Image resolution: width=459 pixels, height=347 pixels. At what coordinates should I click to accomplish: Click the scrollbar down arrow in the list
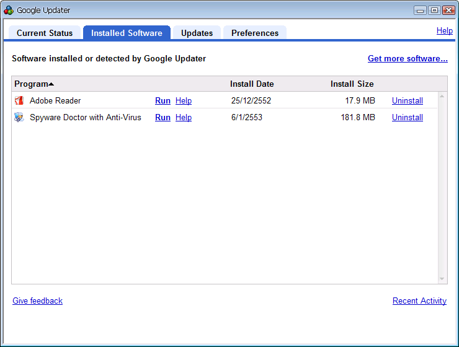tap(442, 279)
